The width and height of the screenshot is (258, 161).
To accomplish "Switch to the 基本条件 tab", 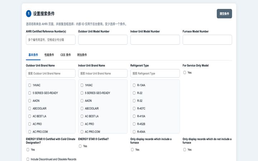I will coord(33,55).
